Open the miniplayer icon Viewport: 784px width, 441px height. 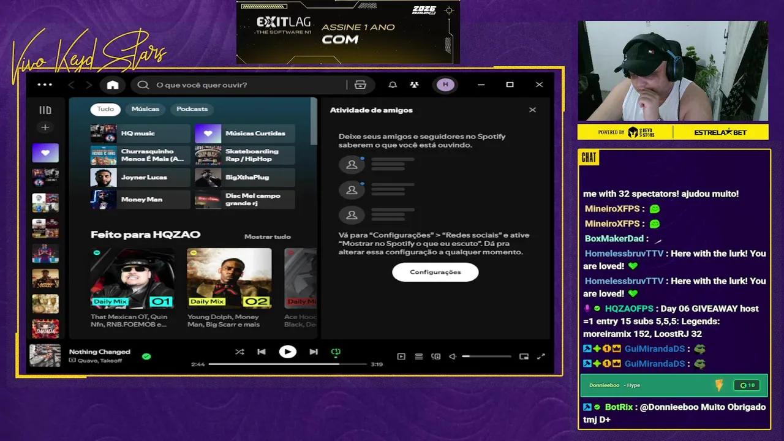coord(524,356)
